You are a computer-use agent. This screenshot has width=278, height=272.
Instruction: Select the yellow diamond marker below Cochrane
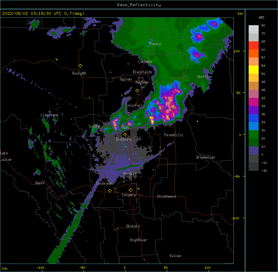[x=110, y=191]
